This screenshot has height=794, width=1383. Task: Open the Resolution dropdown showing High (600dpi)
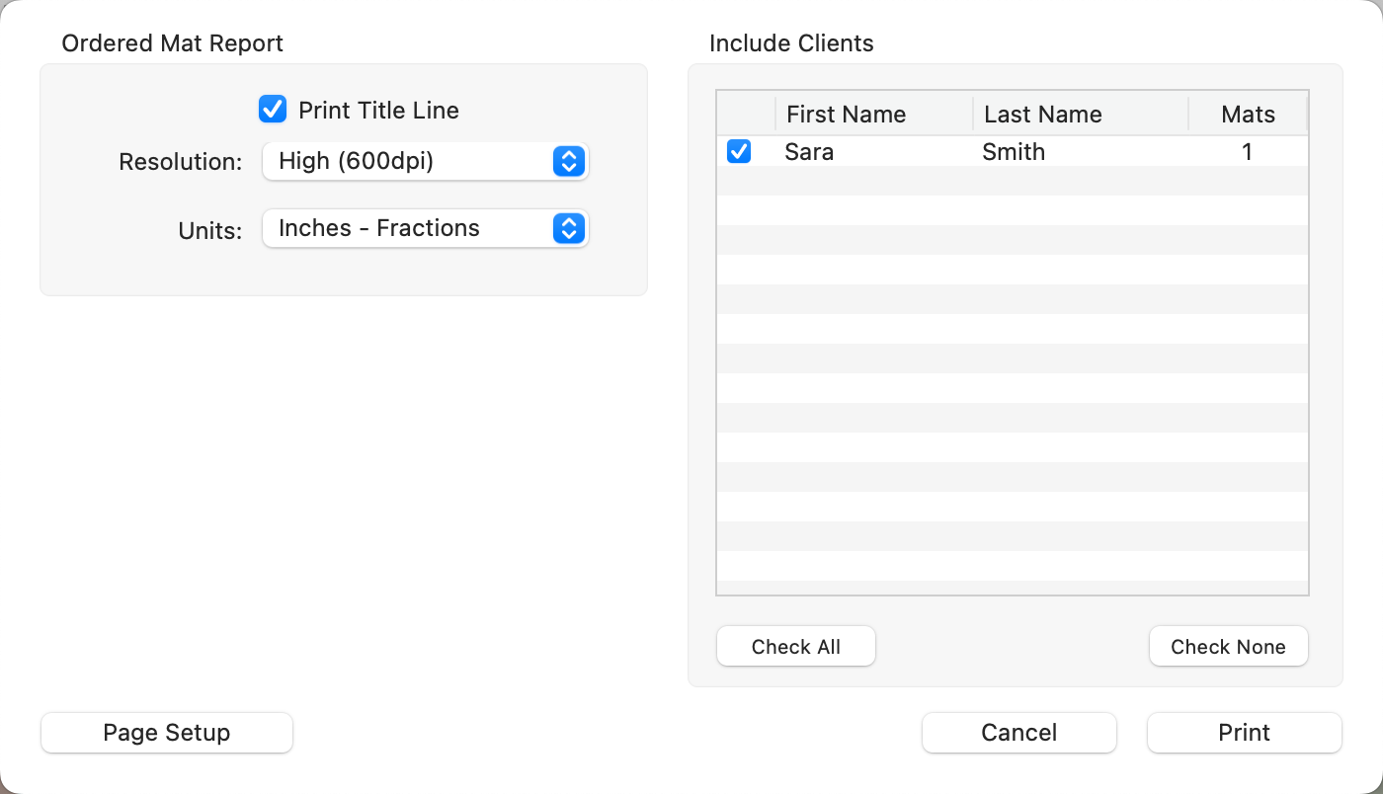(x=425, y=161)
